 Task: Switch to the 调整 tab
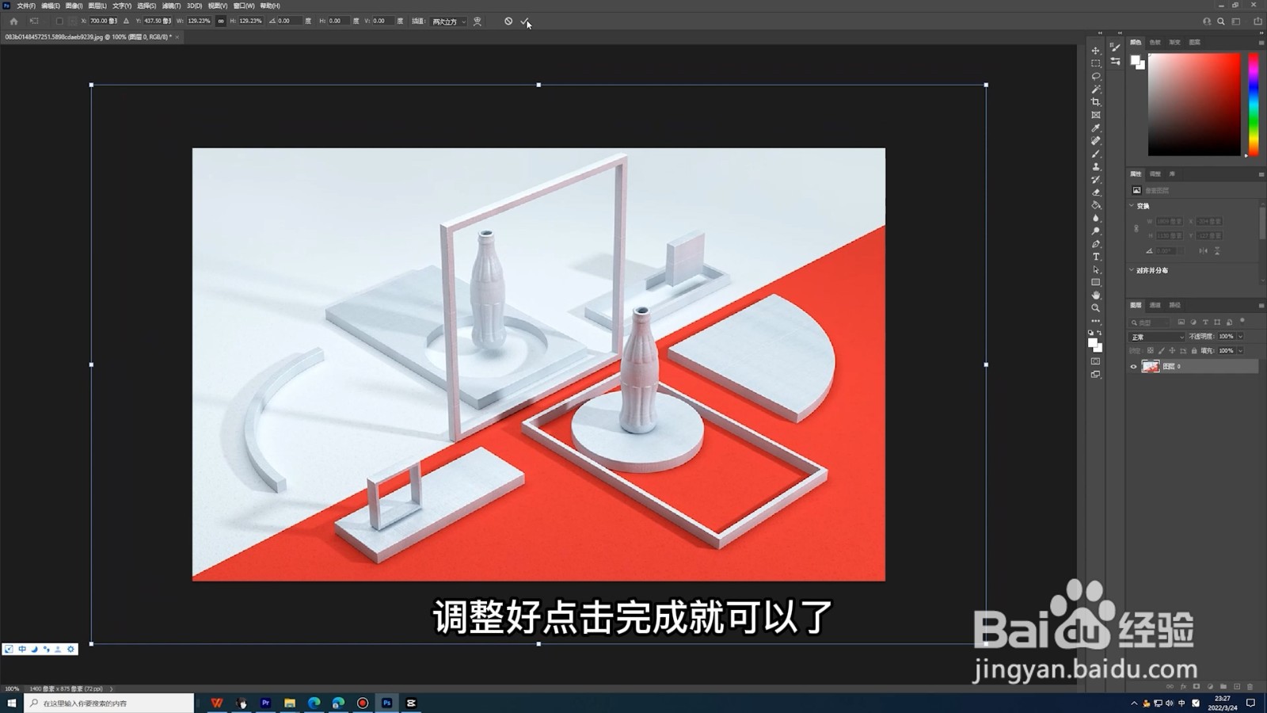1155,173
